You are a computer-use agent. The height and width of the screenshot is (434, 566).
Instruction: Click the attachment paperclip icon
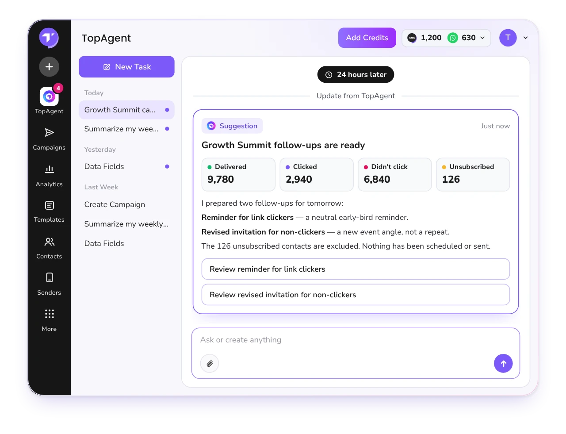tap(210, 364)
